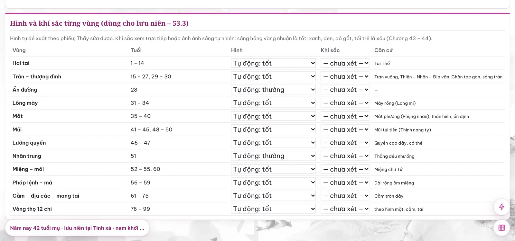The width and height of the screenshot is (515, 241).
Task: Open the Khí sắc dropdown for Mắt
Action: 345,116
